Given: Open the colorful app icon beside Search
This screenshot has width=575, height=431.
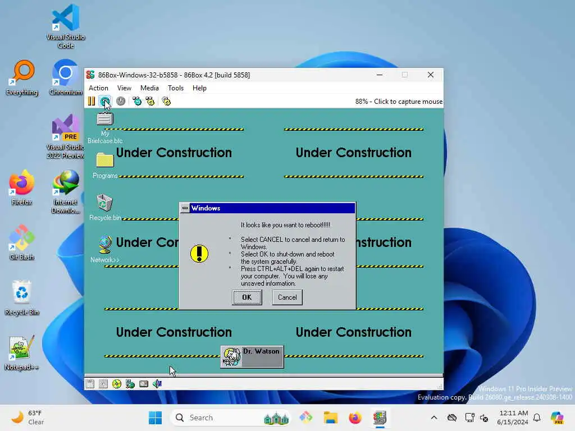Looking at the screenshot, I should [x=305, y=418].
